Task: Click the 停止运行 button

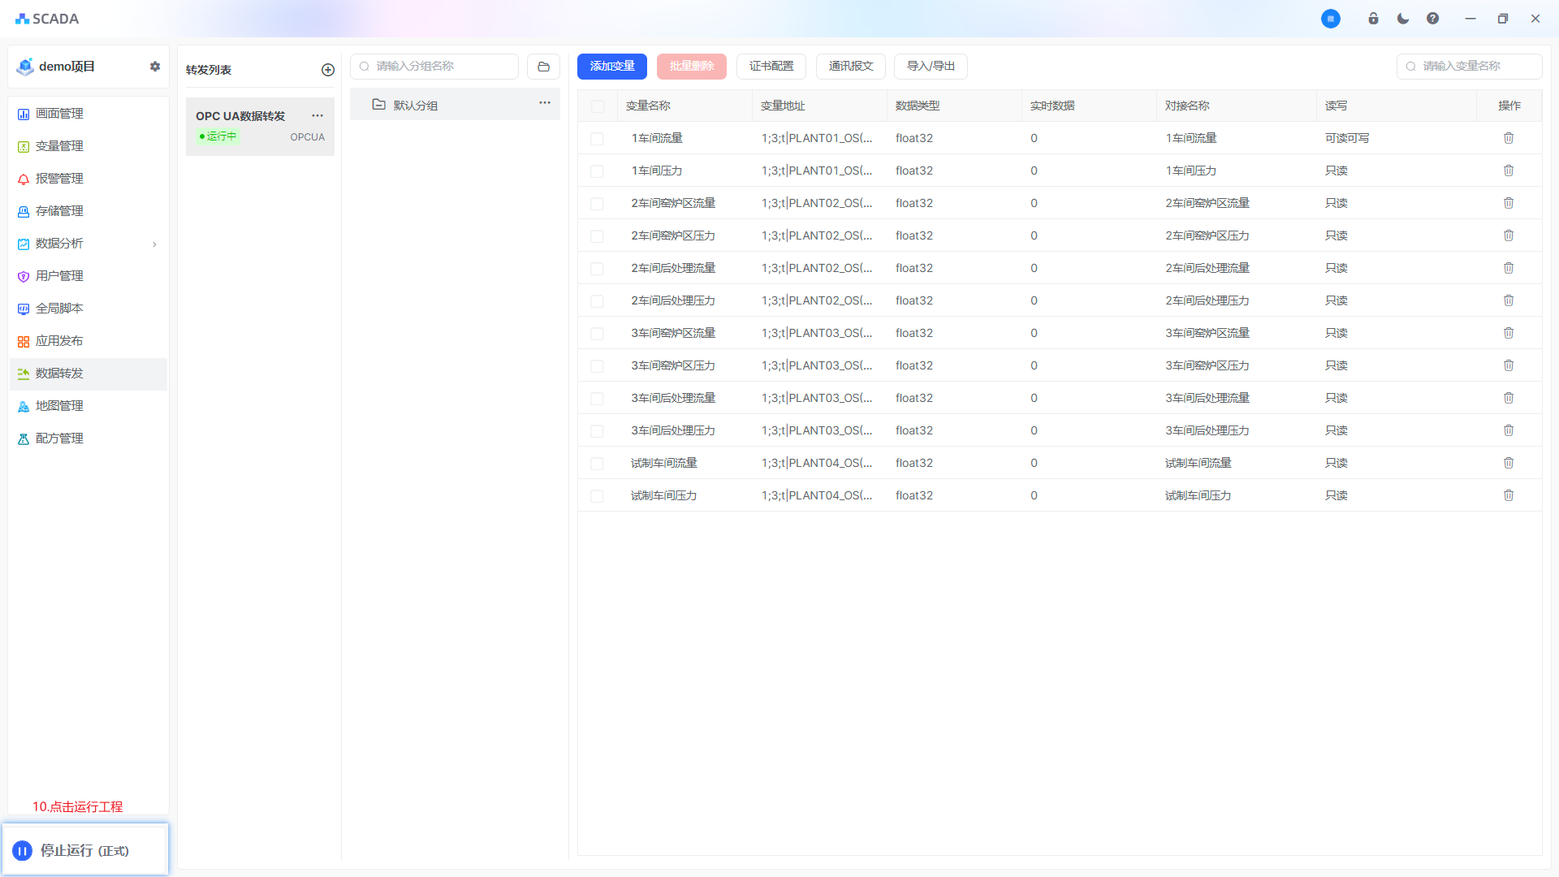Action: (x=84, y=850)
